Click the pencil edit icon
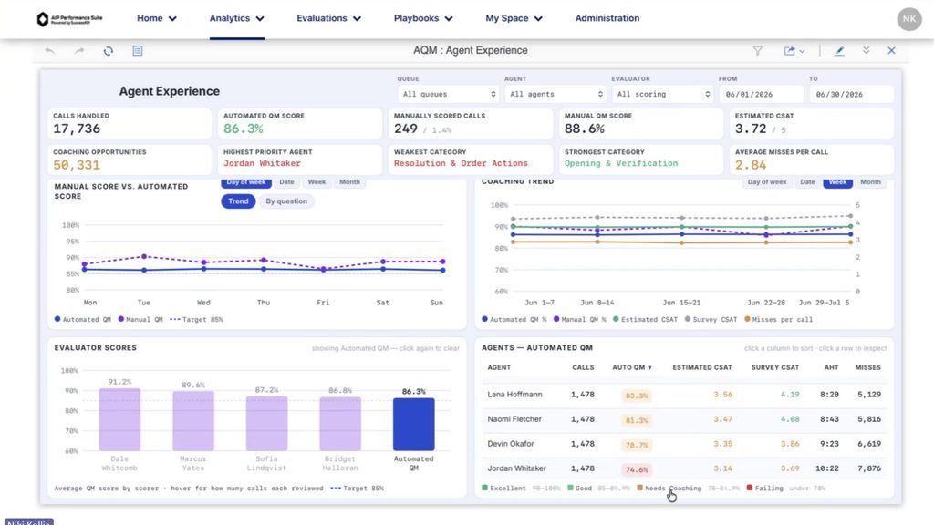The height and width of the screenshot is (525, 934). [839, 51]
